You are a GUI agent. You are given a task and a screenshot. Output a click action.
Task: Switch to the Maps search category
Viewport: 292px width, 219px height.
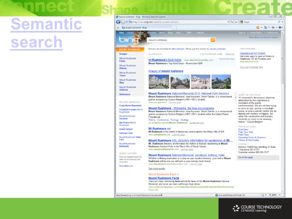click(x=170, y=33)
